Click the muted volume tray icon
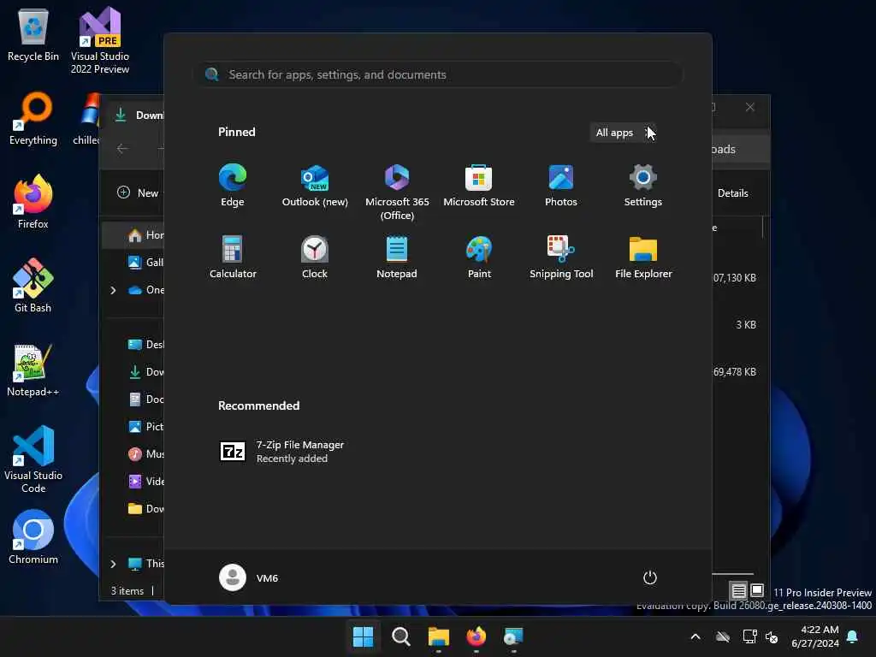Viewport: 876px width, 657px height. 772,636
